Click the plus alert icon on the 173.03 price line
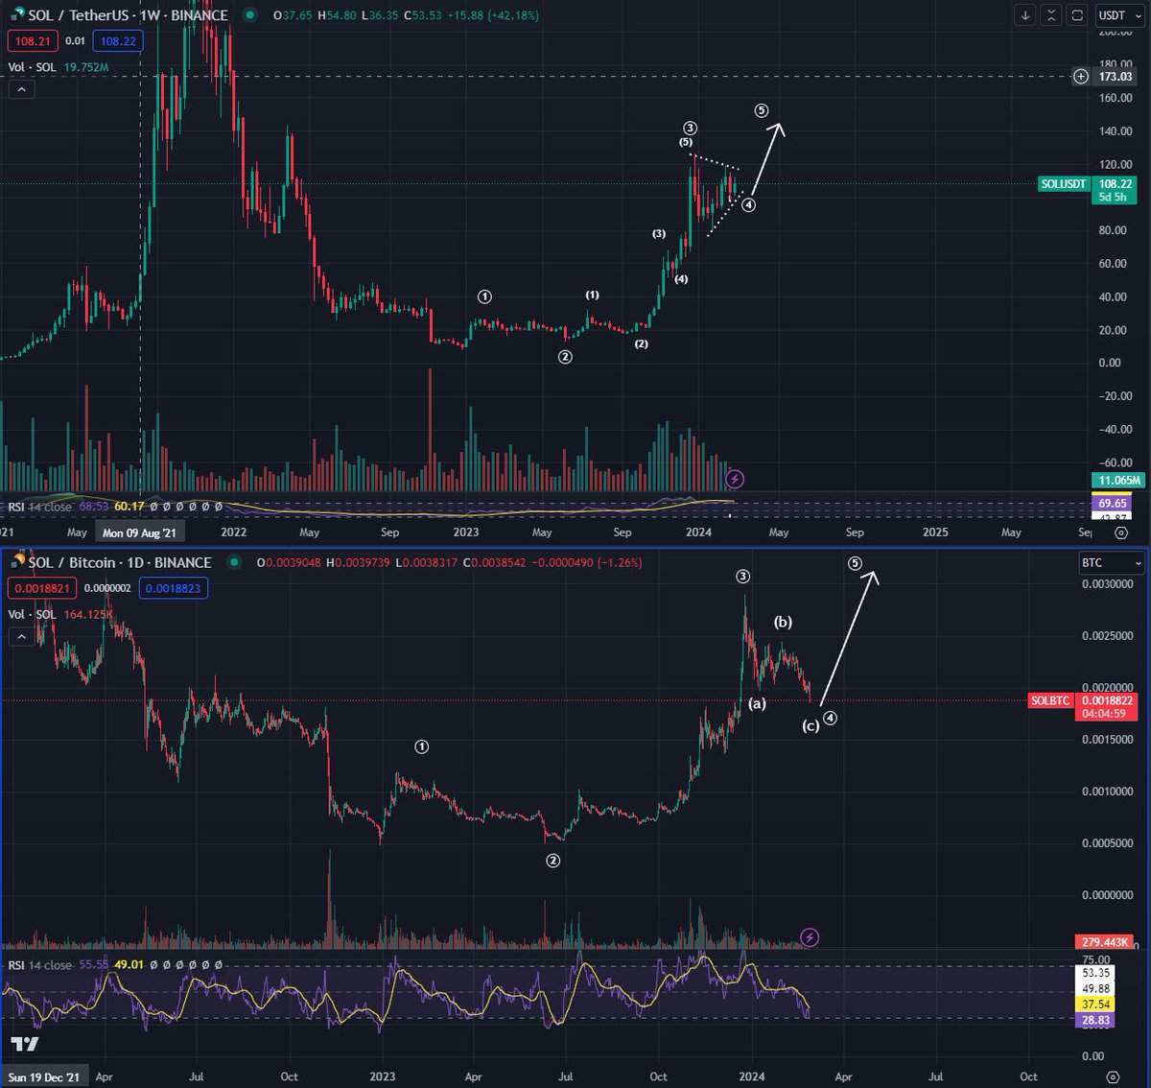1151x1088 pixels. click(1080, 76)
